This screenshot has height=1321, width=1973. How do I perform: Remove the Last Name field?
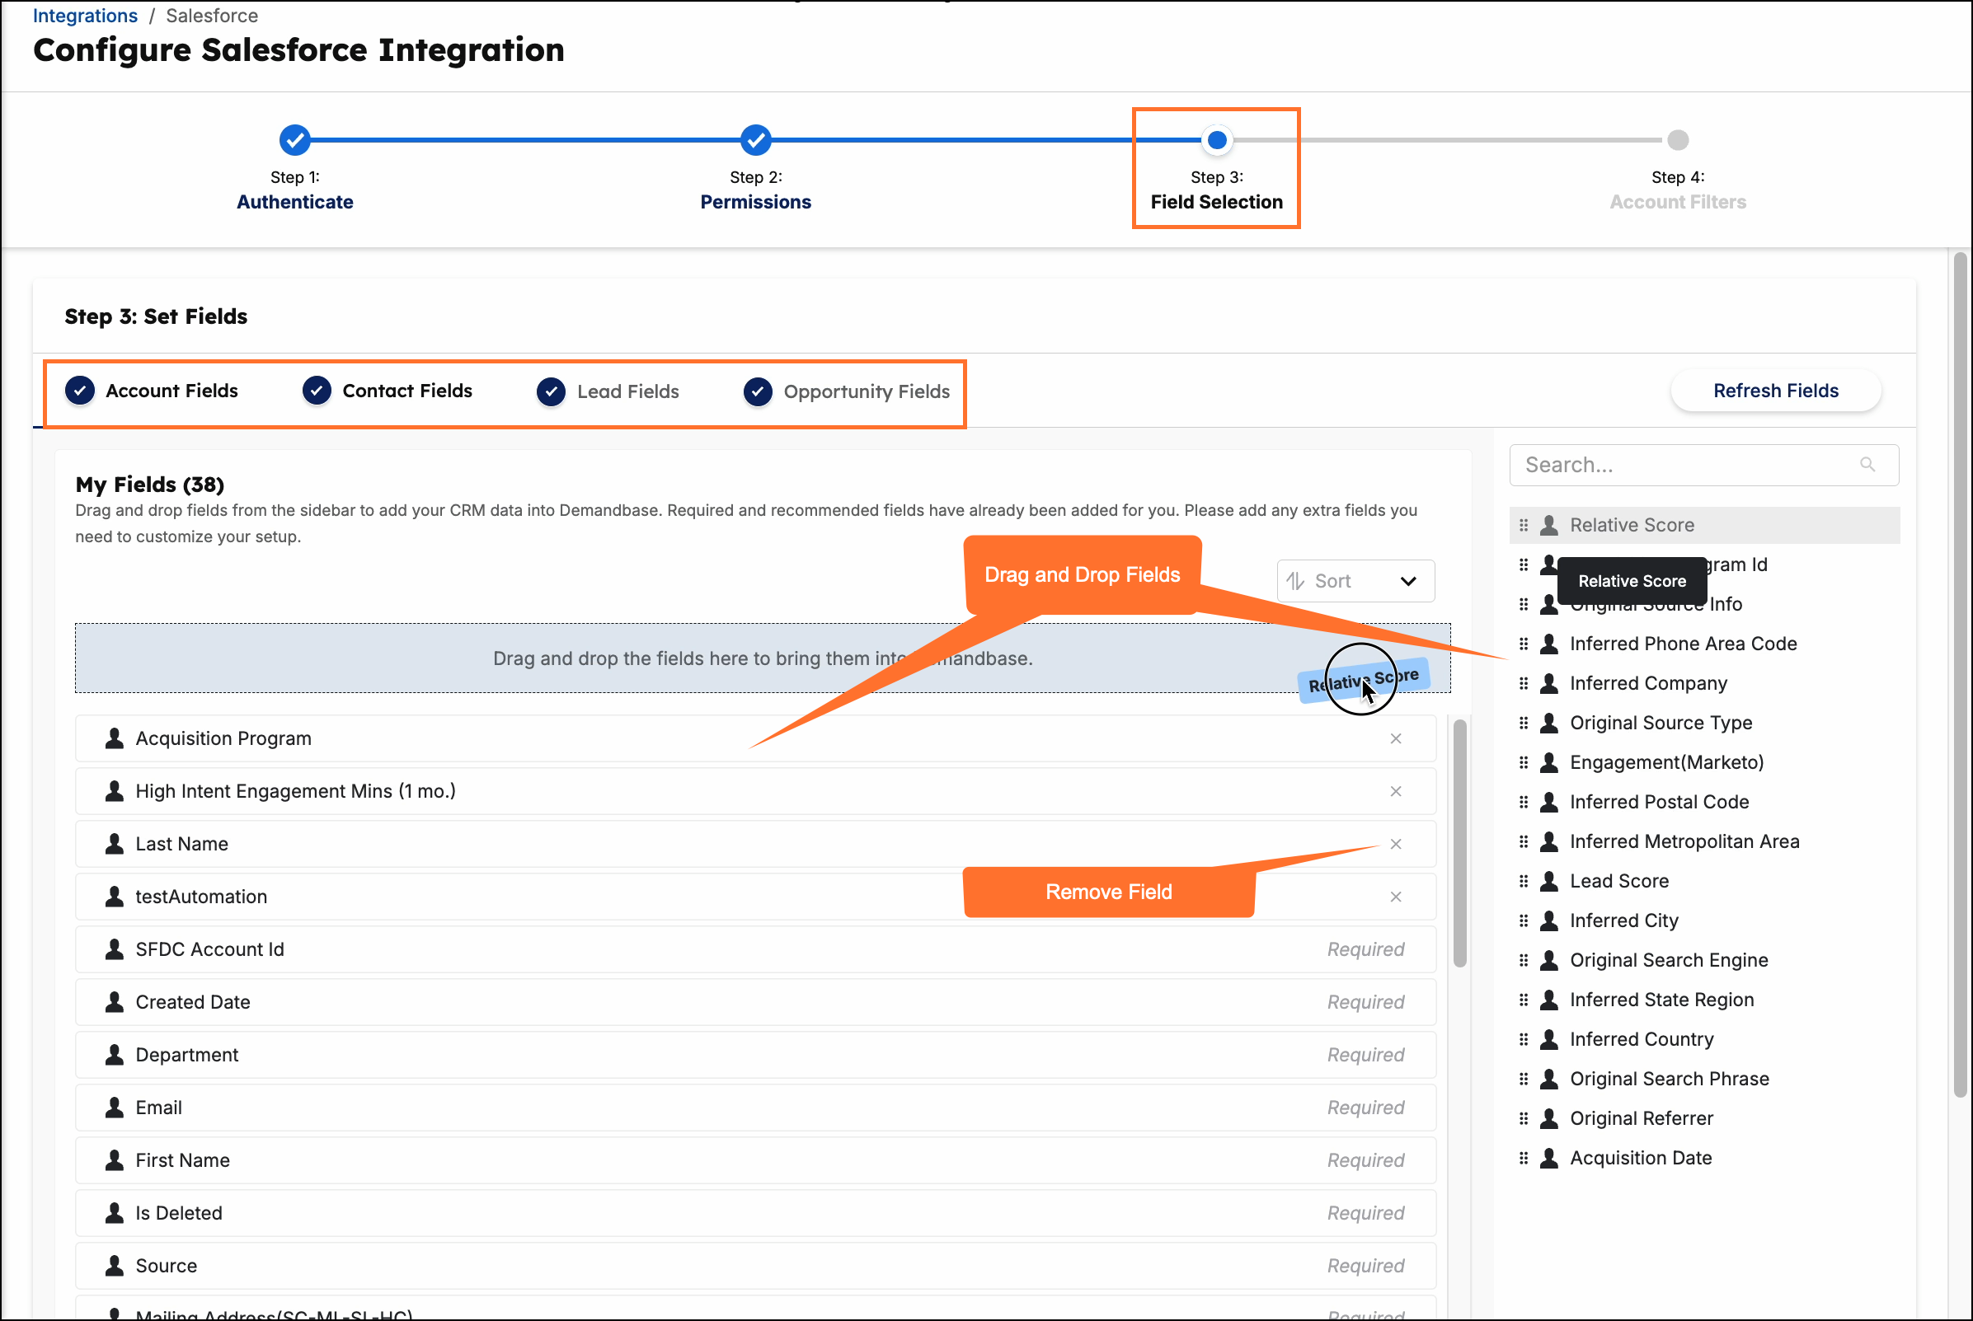[1396, 844]
